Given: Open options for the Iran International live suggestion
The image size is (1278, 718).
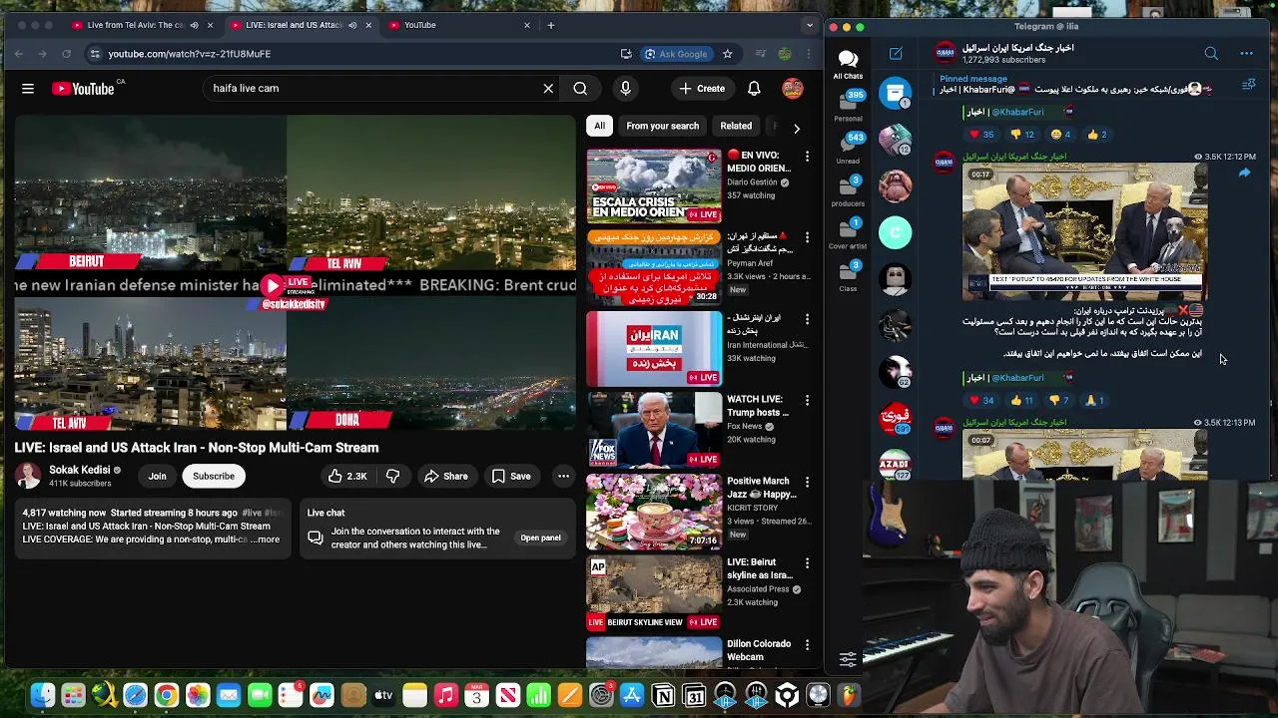Looking at the screenshot, I should coord(807,319).
